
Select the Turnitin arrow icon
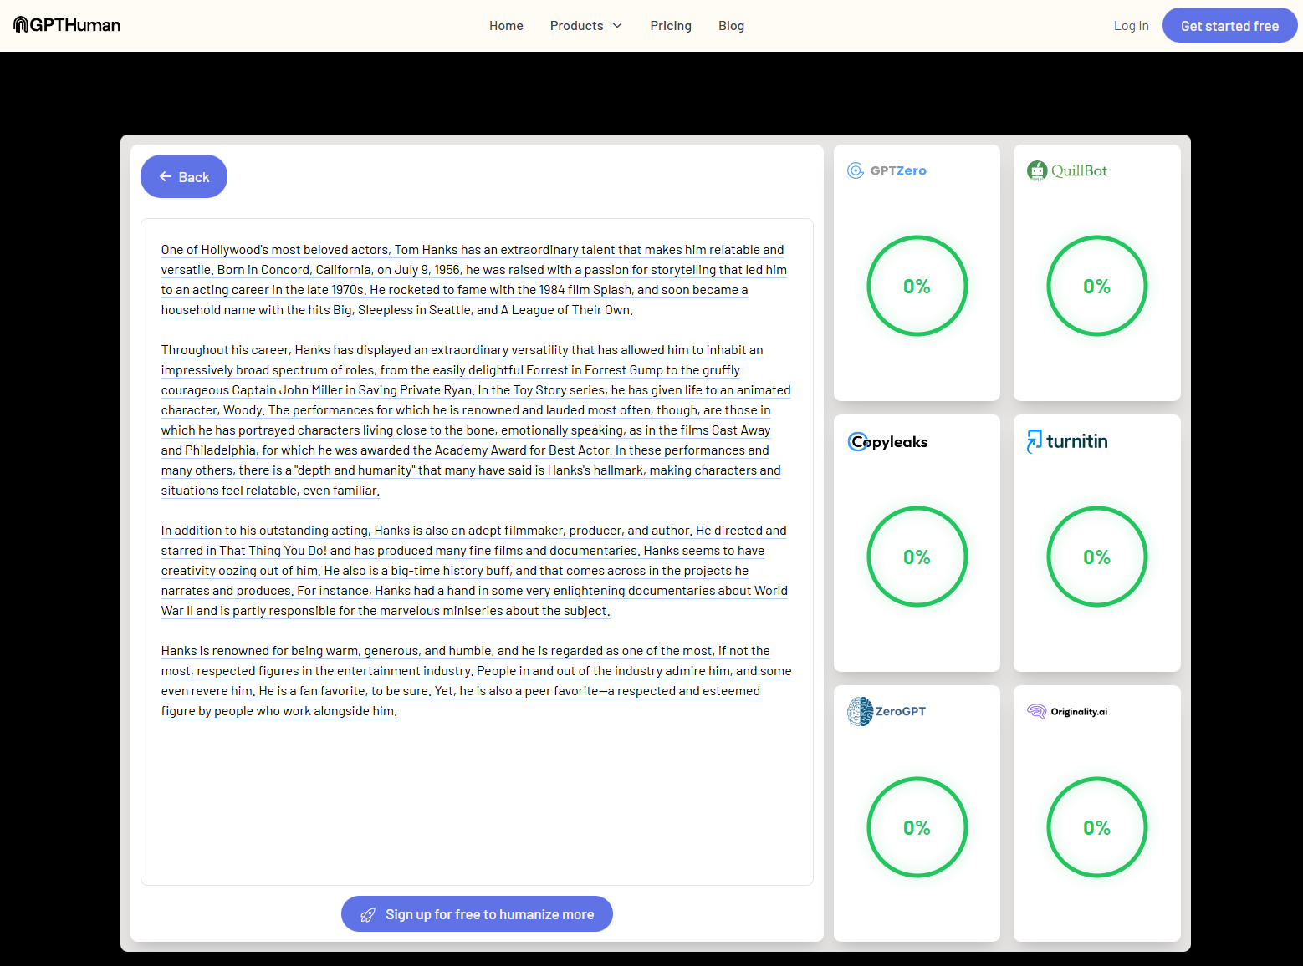point(1035,440)
